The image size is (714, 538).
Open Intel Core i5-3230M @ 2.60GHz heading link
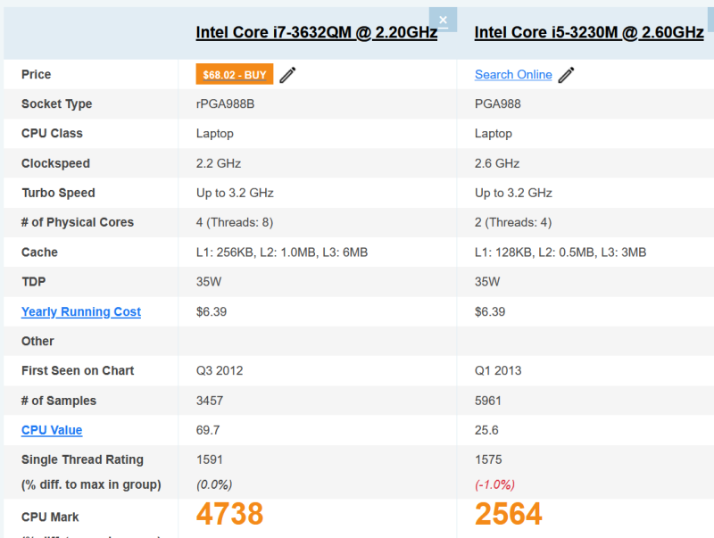point(589,32)
